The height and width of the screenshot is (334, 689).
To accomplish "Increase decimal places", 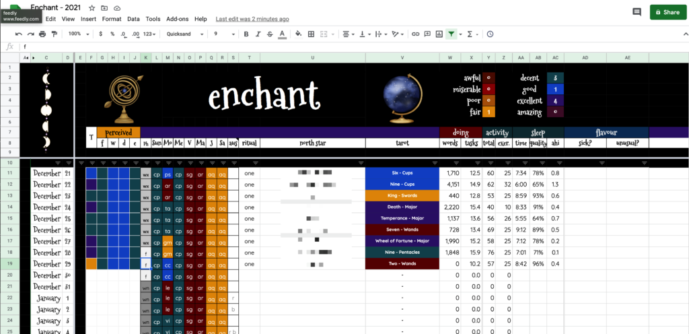I will (136, 34).
